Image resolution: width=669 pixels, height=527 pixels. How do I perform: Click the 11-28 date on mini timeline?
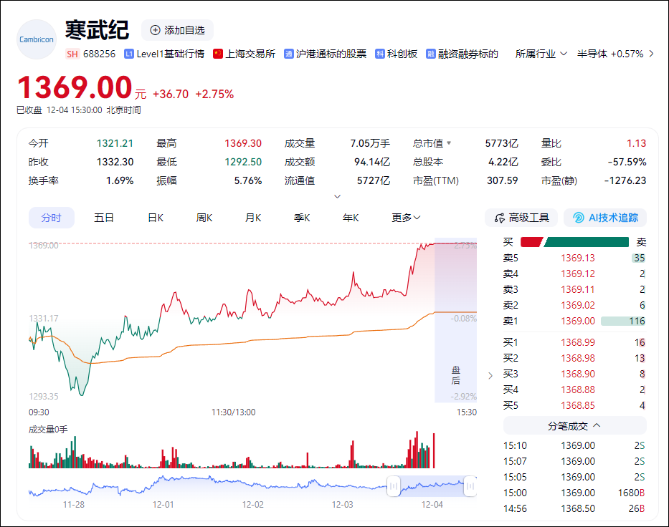click(74, 505)
